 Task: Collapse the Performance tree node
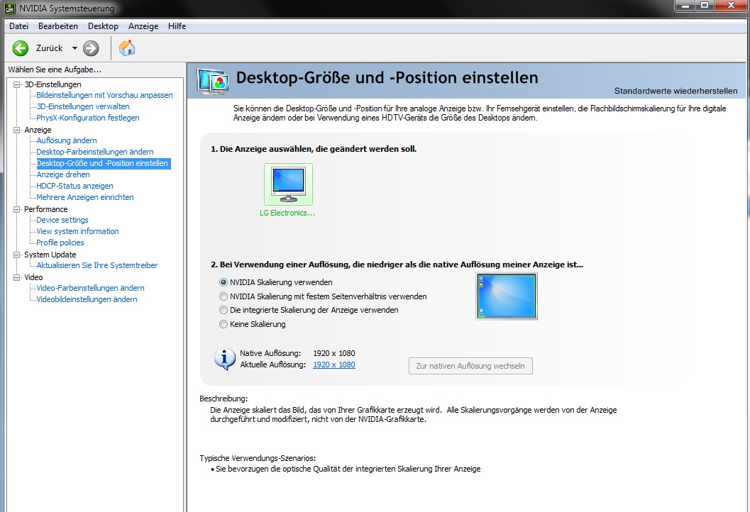(17, 209)
